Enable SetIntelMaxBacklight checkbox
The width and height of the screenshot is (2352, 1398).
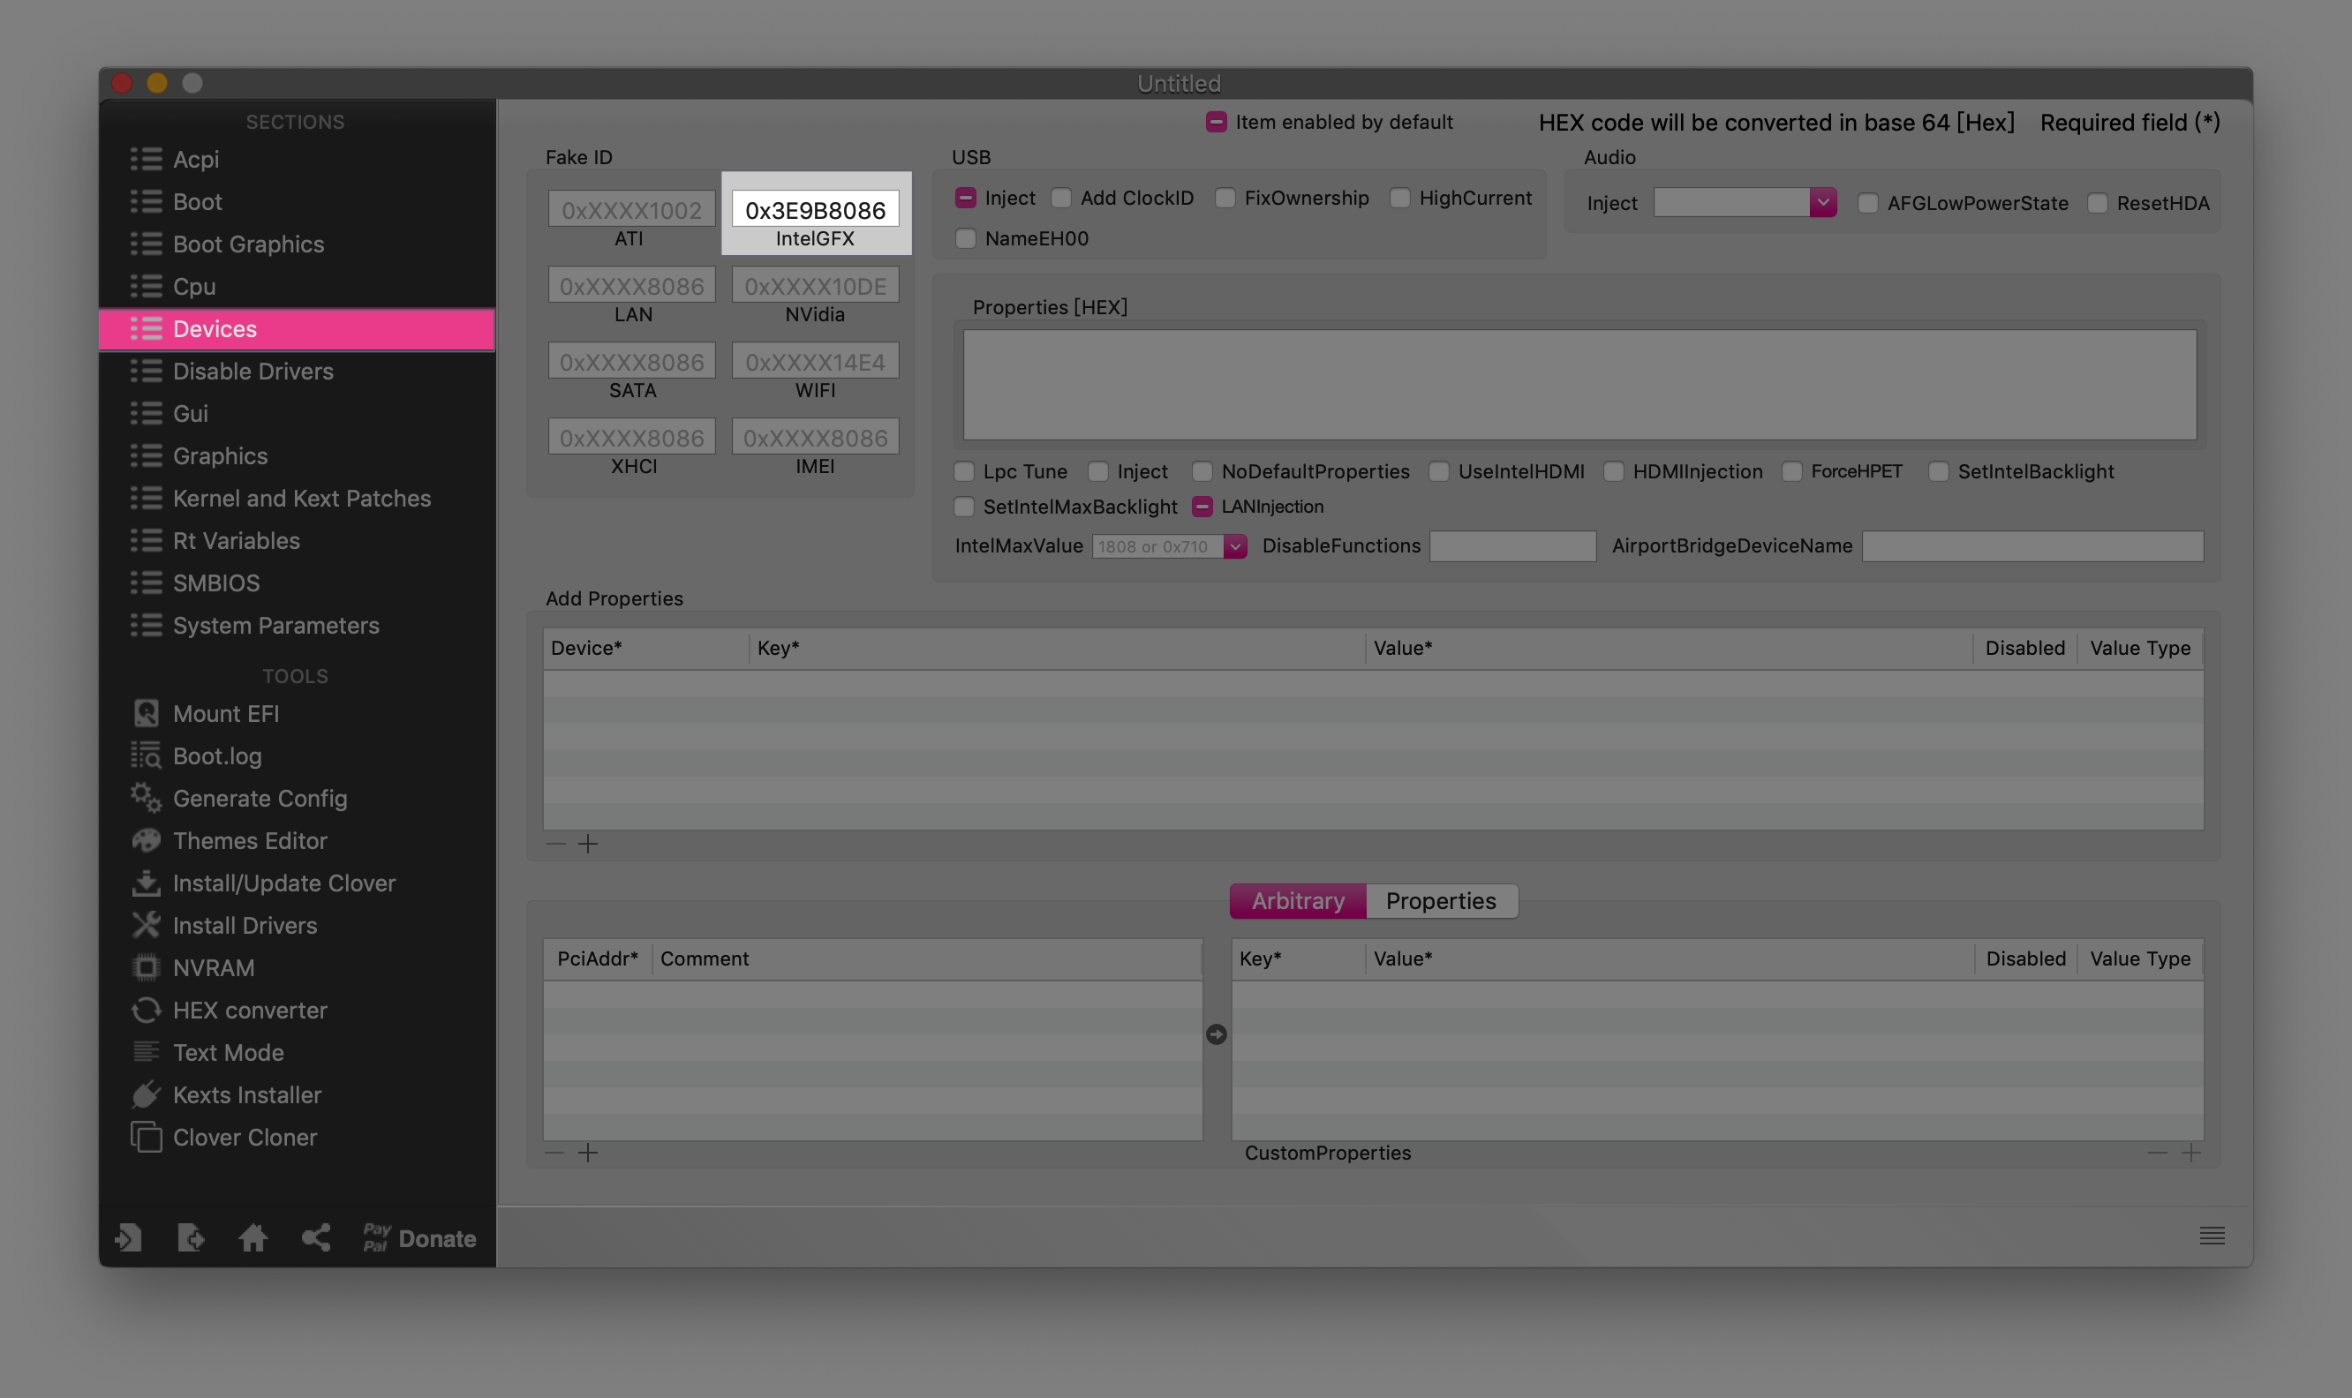pos(964,507)
